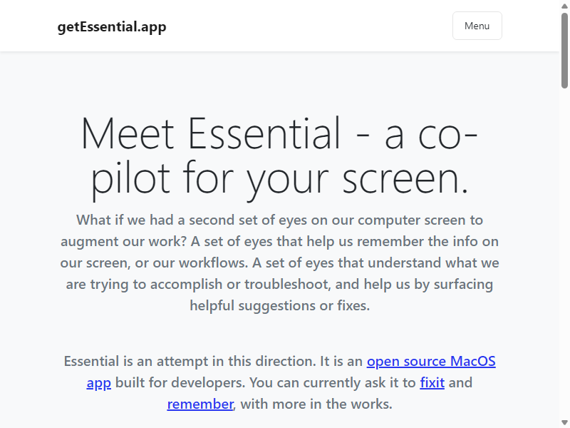The height and width of the screenshot is (428, 570).
Task: Go to the getEssential.app brand link
Action: click(x=112, y=26)
